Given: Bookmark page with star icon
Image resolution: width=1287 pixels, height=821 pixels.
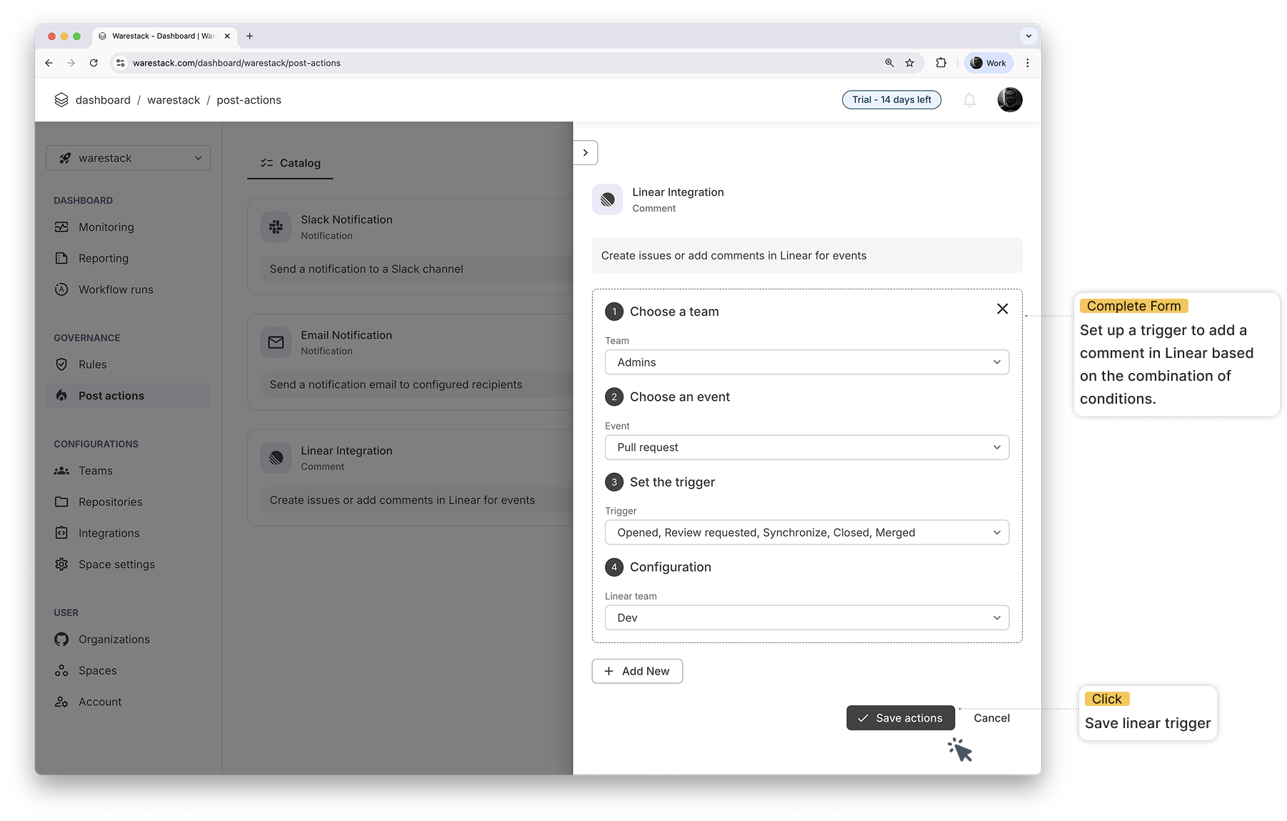Looking at the screenshot, I should 909,63.
